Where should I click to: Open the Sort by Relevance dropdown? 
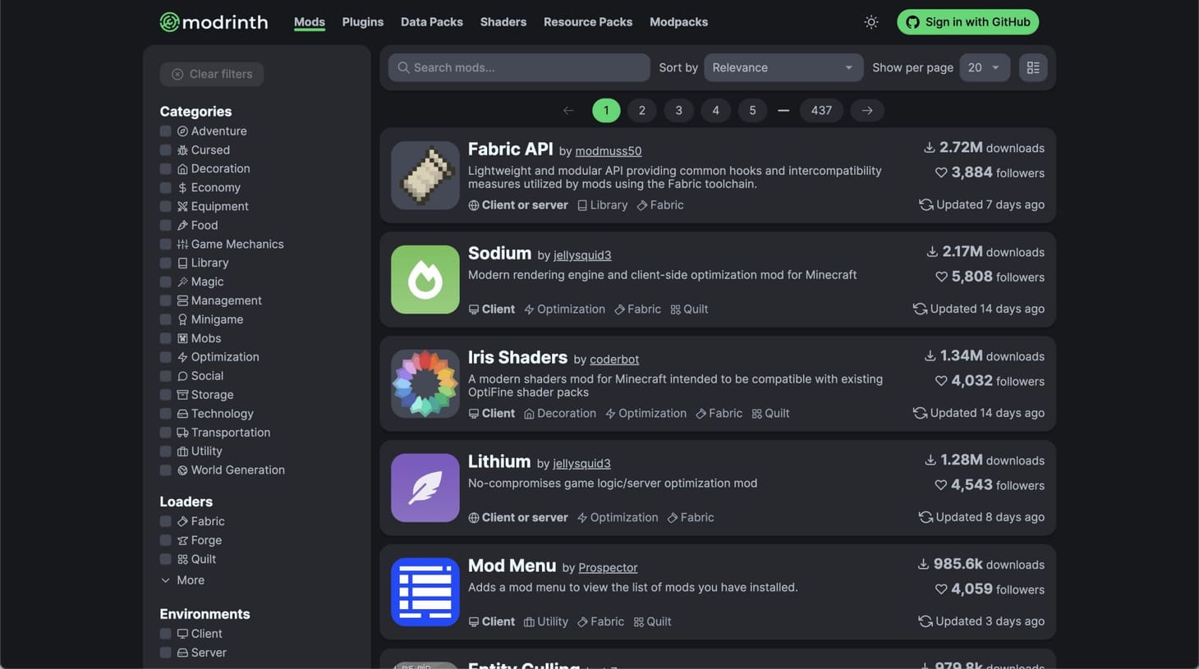[x=783, y=68]
